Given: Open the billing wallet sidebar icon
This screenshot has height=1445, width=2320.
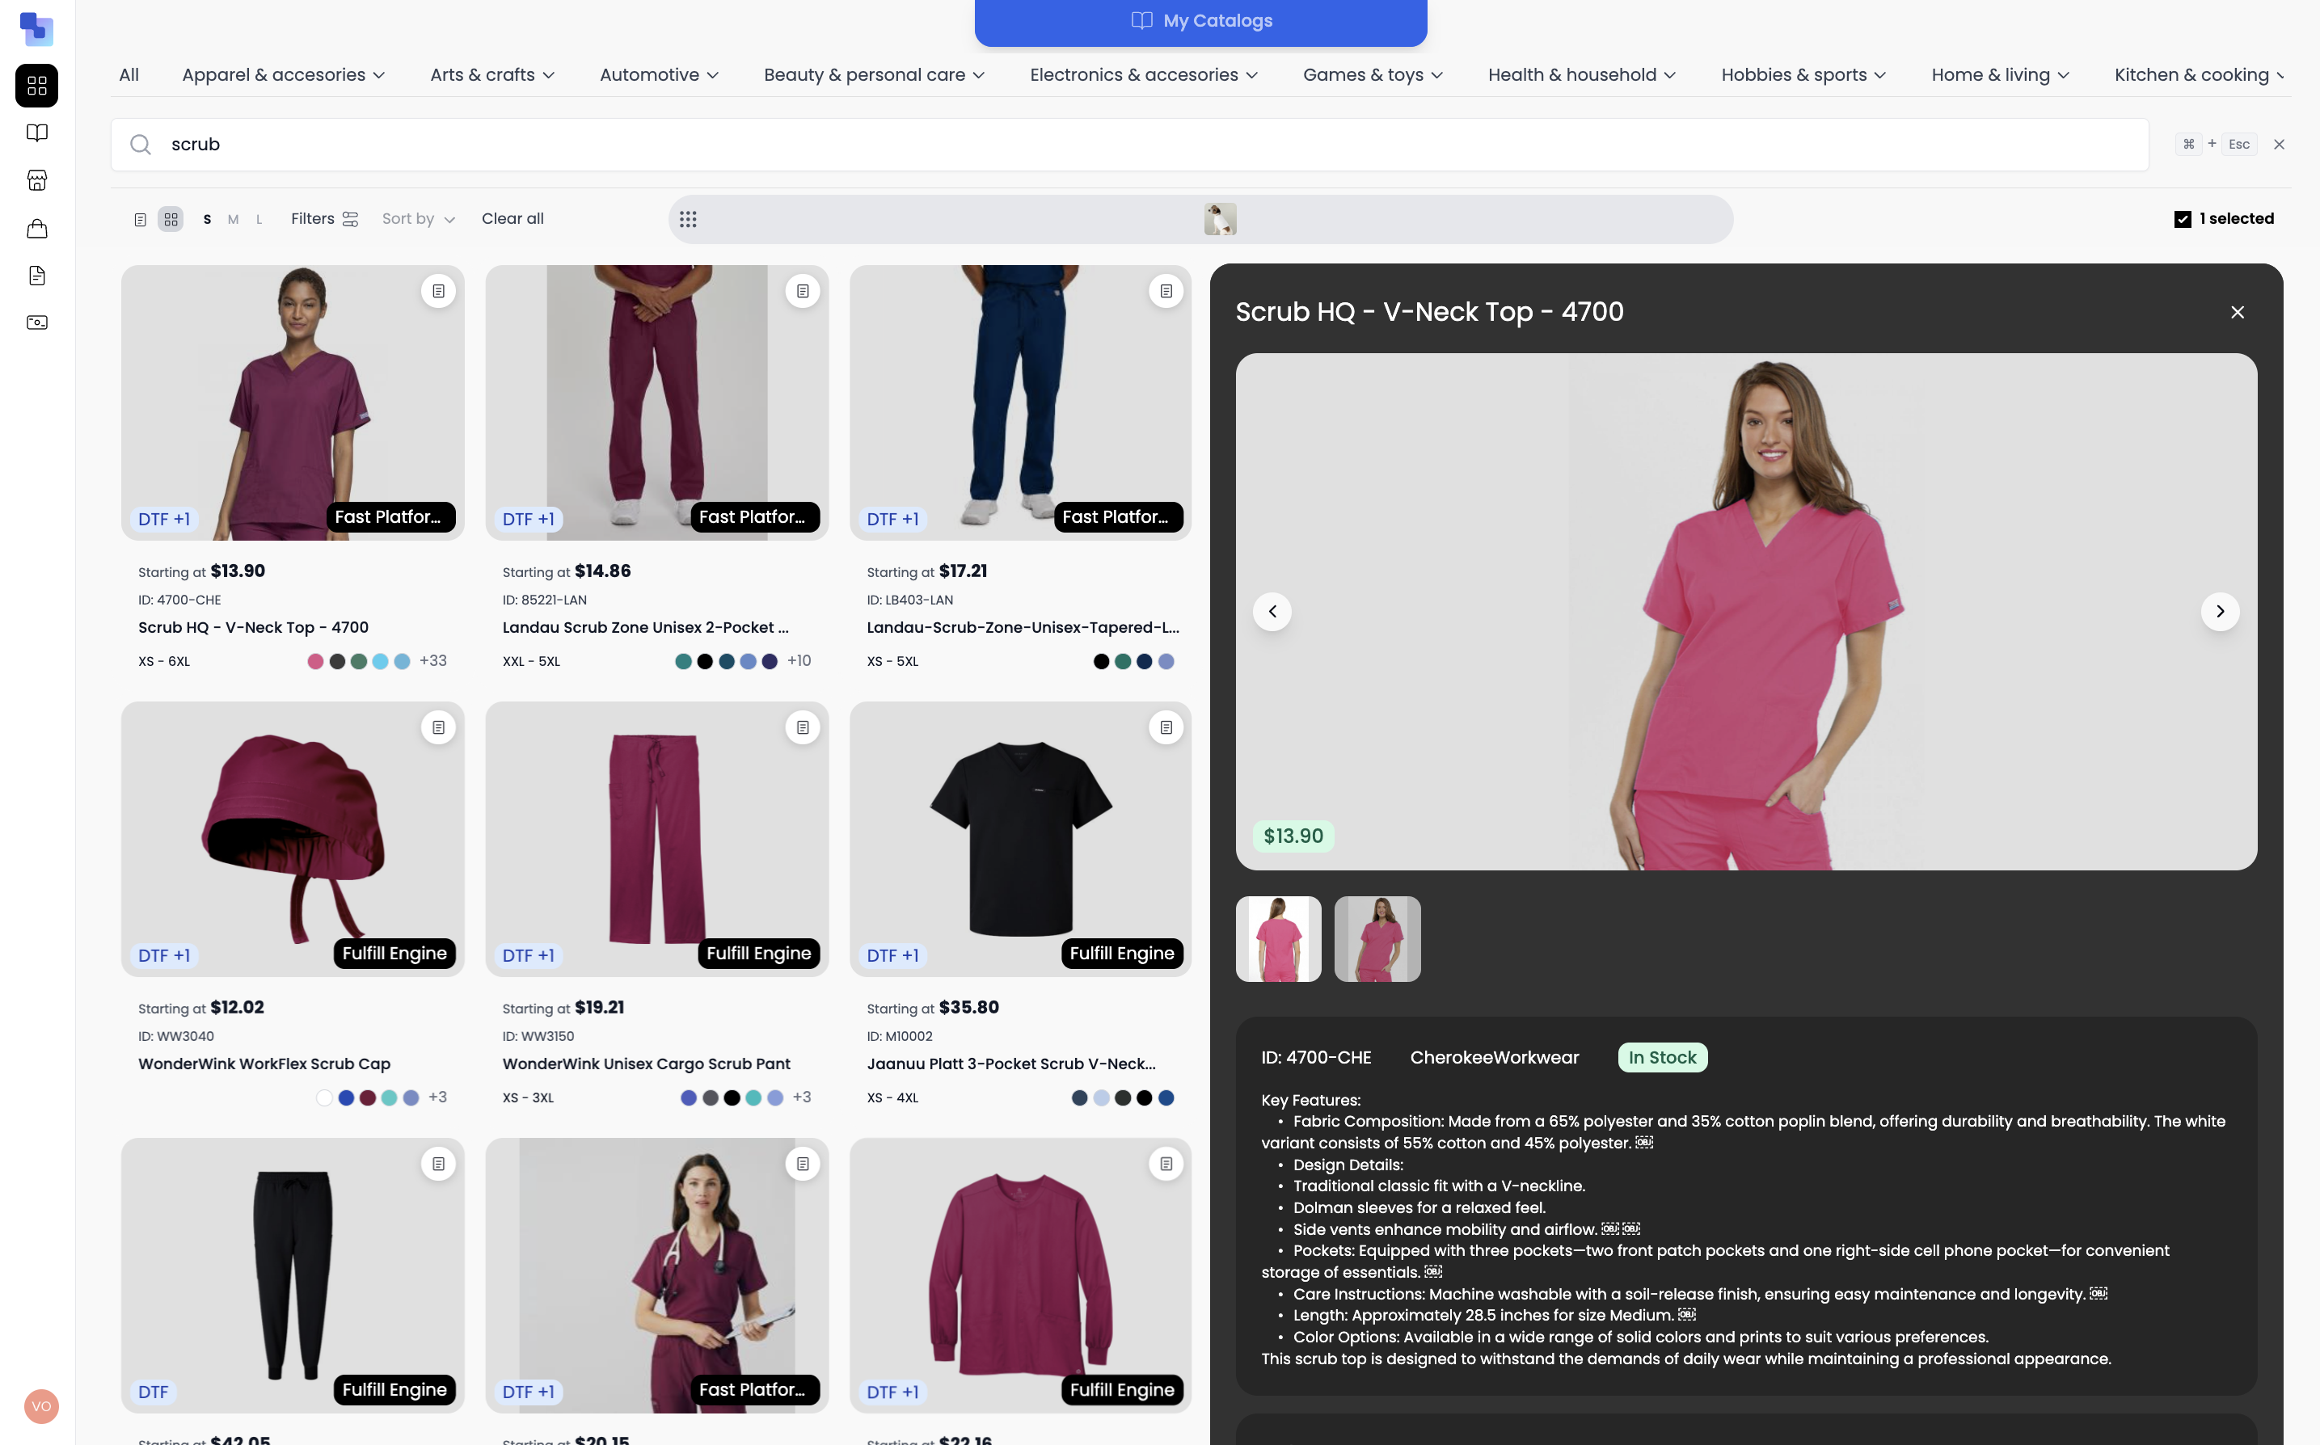Looking at the screenshot, I should [37, 322].
